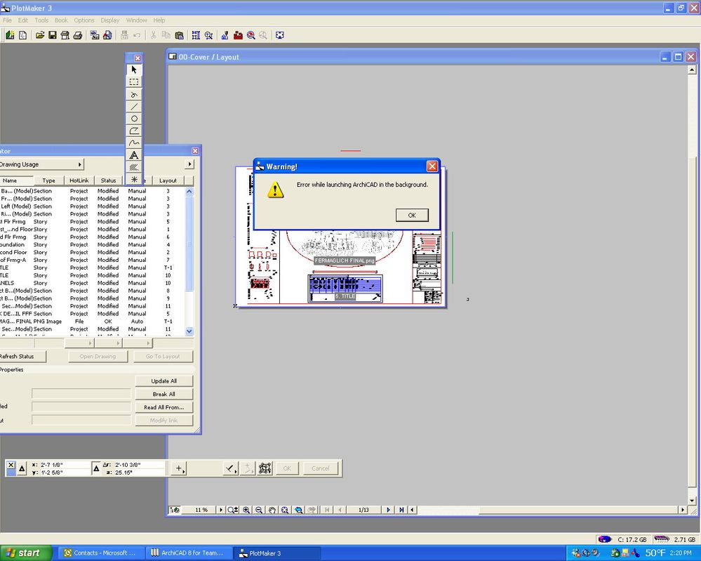
Task: Open the user origin plus flyout
Action: pos(179,468)
